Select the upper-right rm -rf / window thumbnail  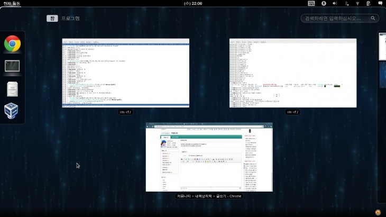(292, 73)
